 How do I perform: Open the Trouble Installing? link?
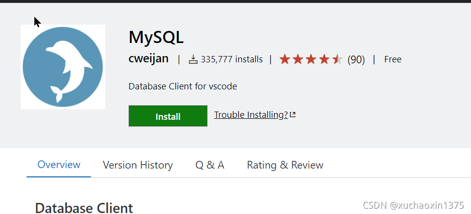[x=251, y=114]
